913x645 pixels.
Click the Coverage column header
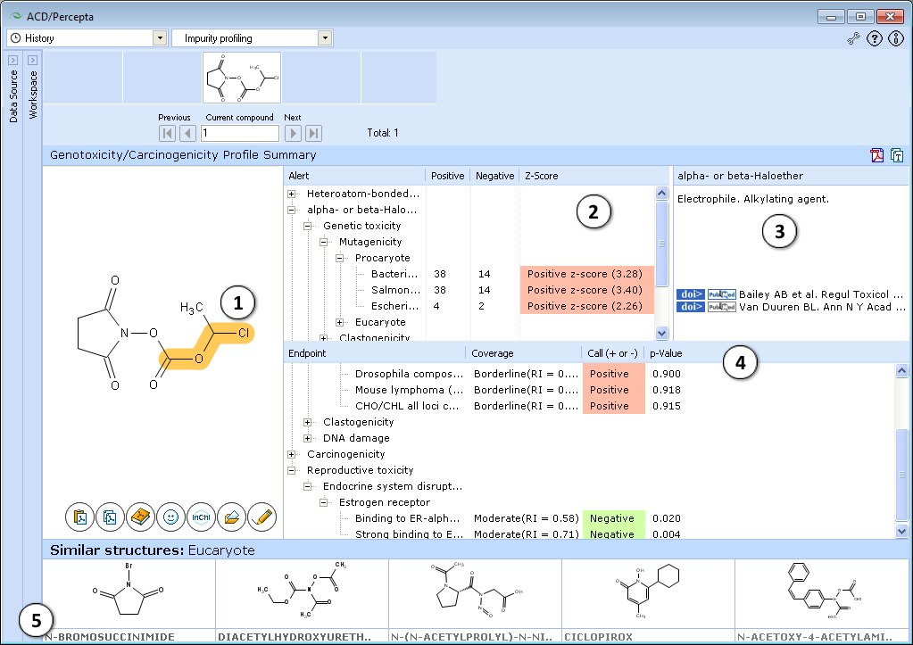523,353
